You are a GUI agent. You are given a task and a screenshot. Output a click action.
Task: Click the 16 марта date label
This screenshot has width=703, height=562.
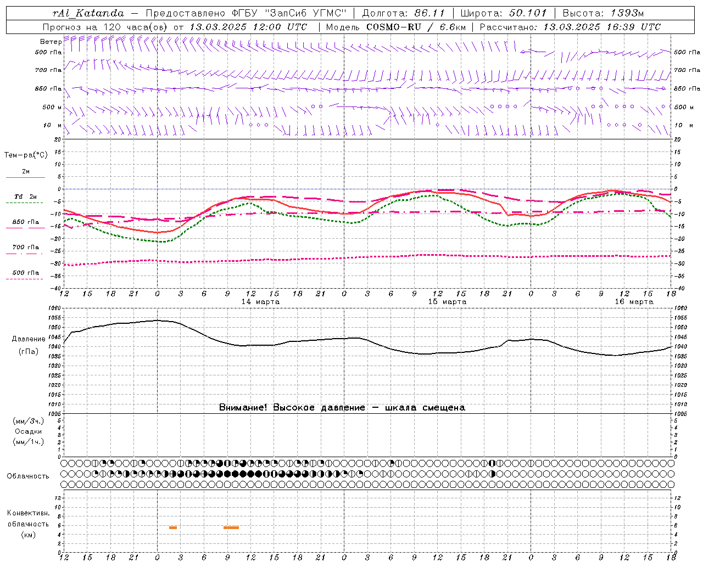[634, 302]
